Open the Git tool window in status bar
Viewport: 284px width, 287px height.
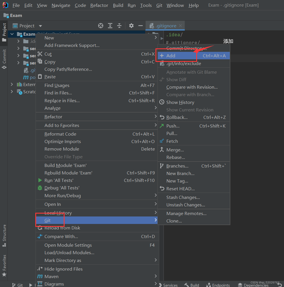click(x=17, y=285)
